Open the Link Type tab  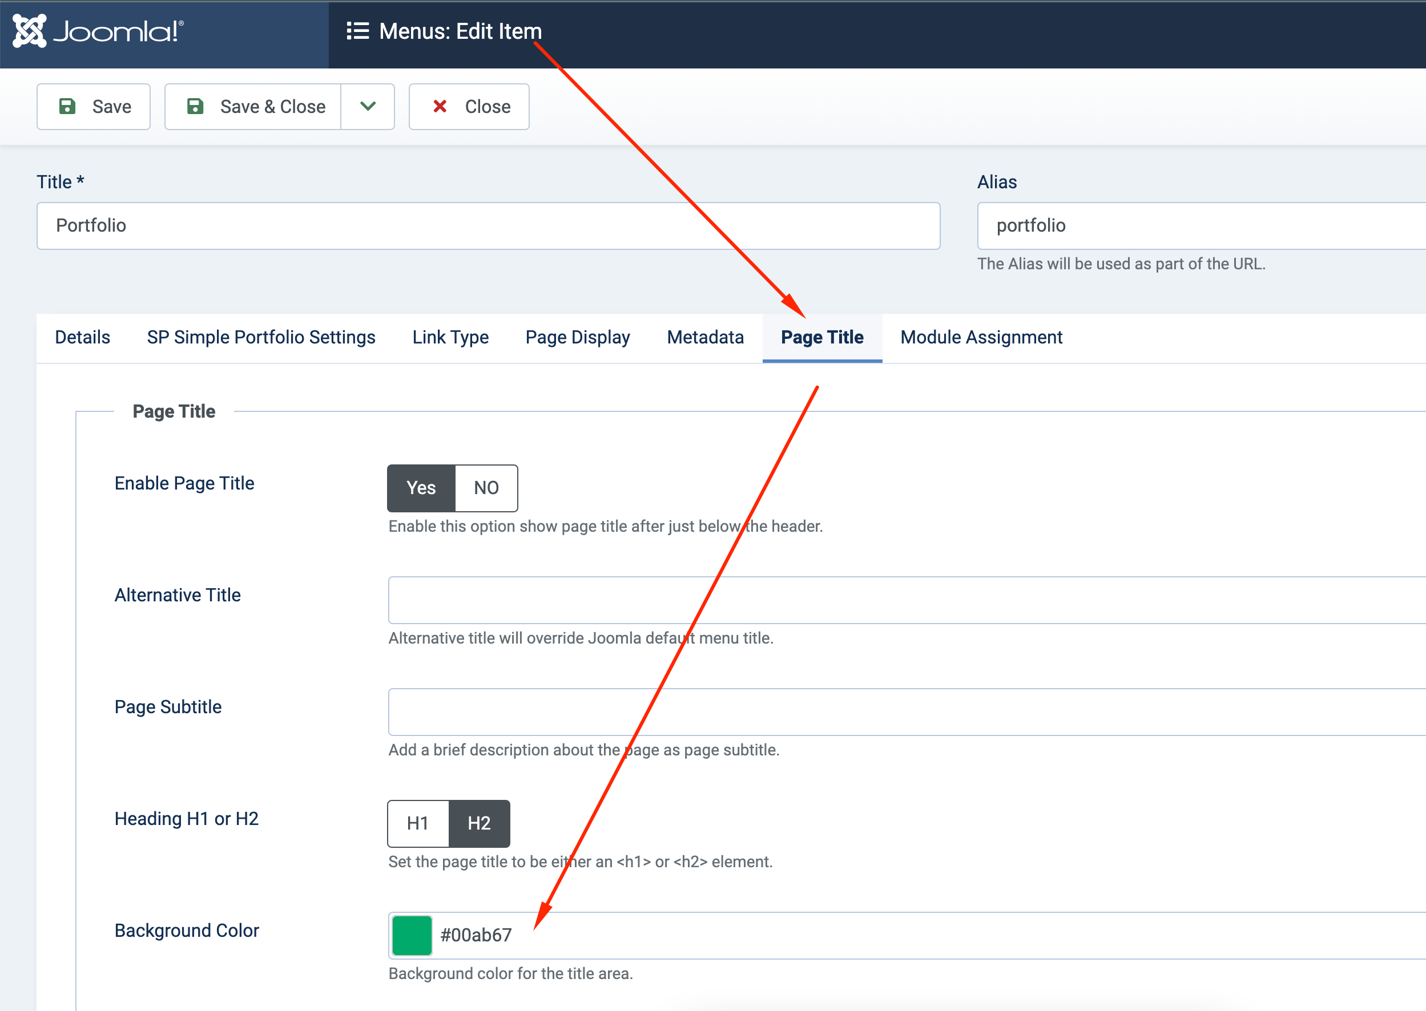450,337
